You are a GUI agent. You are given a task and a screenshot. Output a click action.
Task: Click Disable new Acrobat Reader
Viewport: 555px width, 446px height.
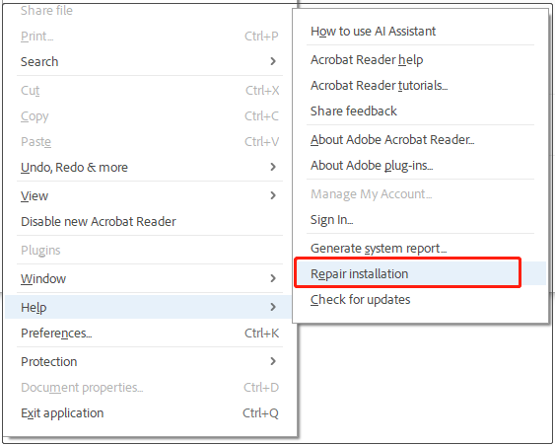(x=150, y=222)
